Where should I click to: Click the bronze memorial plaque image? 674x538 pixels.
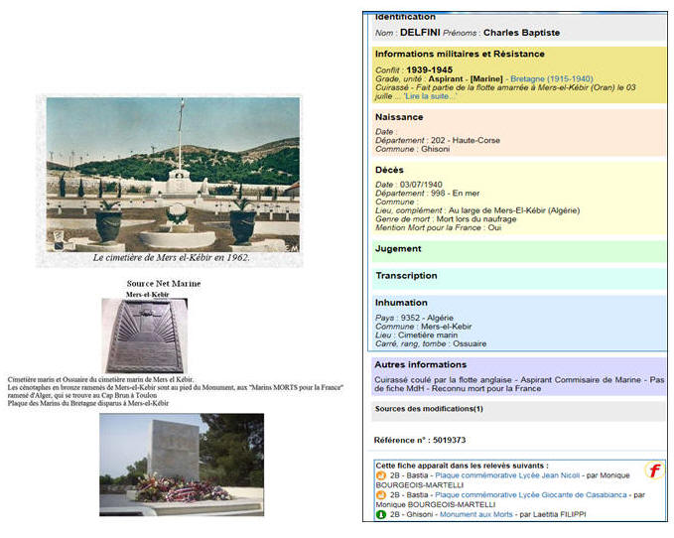pos(144,336)
